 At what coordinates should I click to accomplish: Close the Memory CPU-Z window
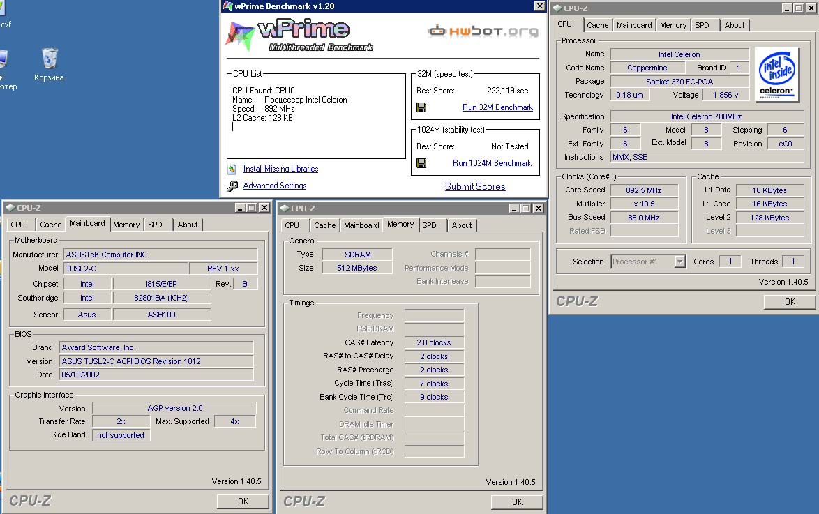(539, 209)
